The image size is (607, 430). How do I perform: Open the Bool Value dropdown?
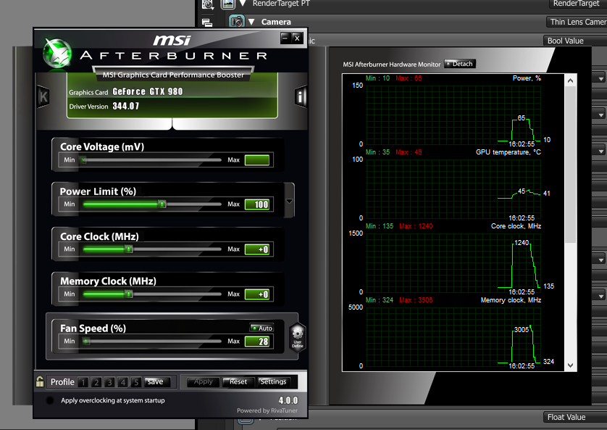[x=575, y=41]
